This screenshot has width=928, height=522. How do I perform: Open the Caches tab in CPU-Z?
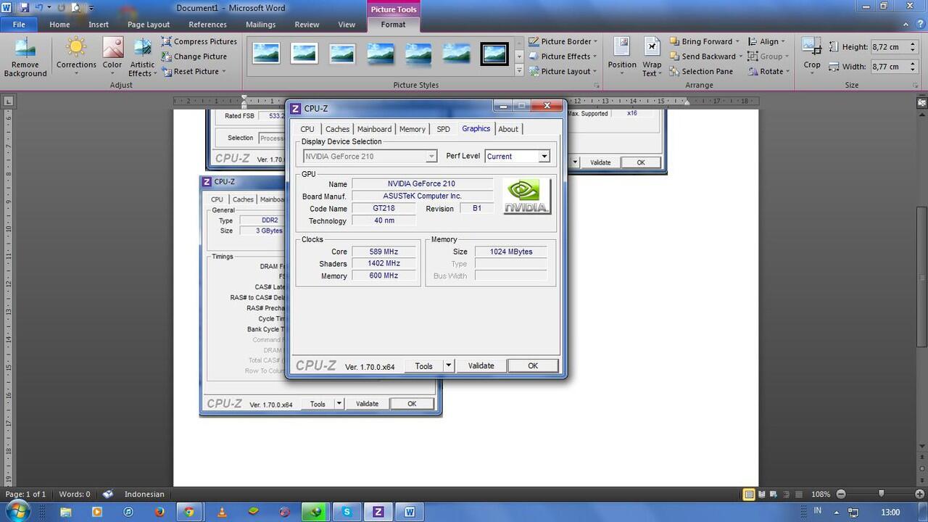tap(337, 129)
